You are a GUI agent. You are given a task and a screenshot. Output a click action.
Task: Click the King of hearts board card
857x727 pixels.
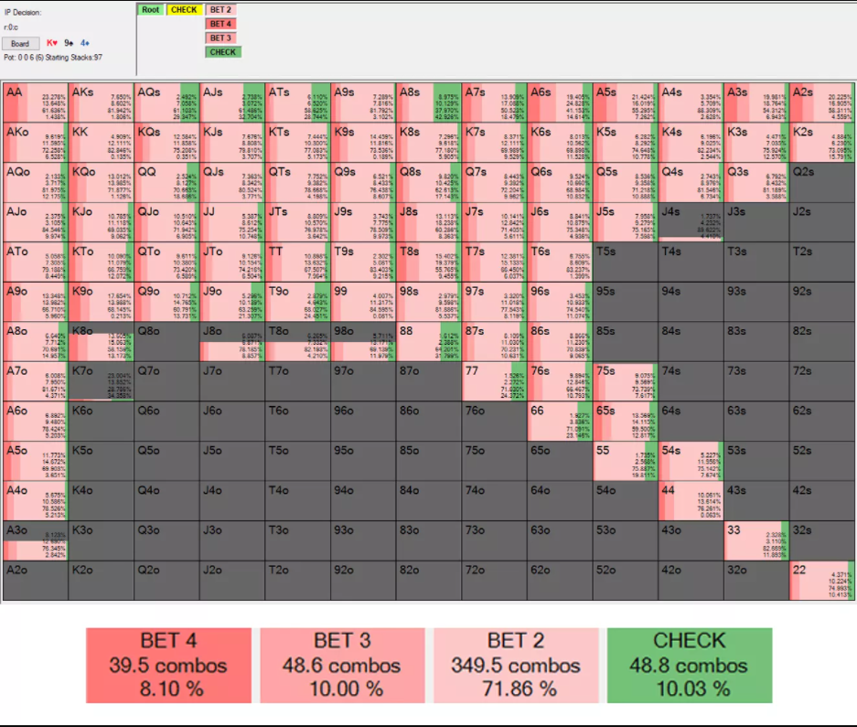point(51,43)
